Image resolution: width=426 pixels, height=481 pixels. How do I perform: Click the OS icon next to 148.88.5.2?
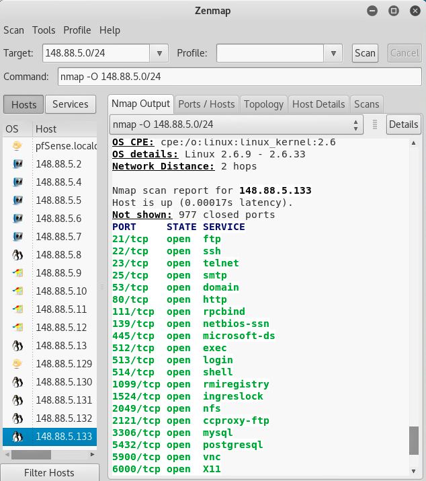(17, 164)
